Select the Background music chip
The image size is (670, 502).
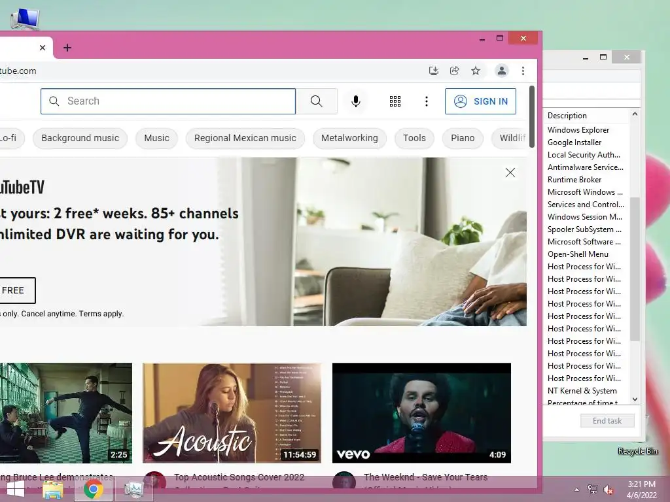coord(80,139)
